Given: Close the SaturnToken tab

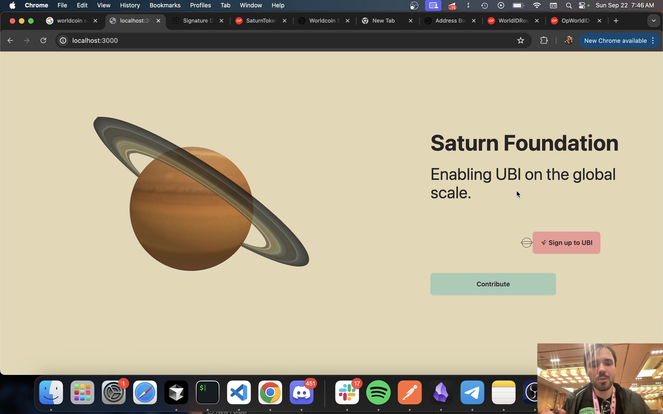Looking at the screenshot, I should pos(284,21).
